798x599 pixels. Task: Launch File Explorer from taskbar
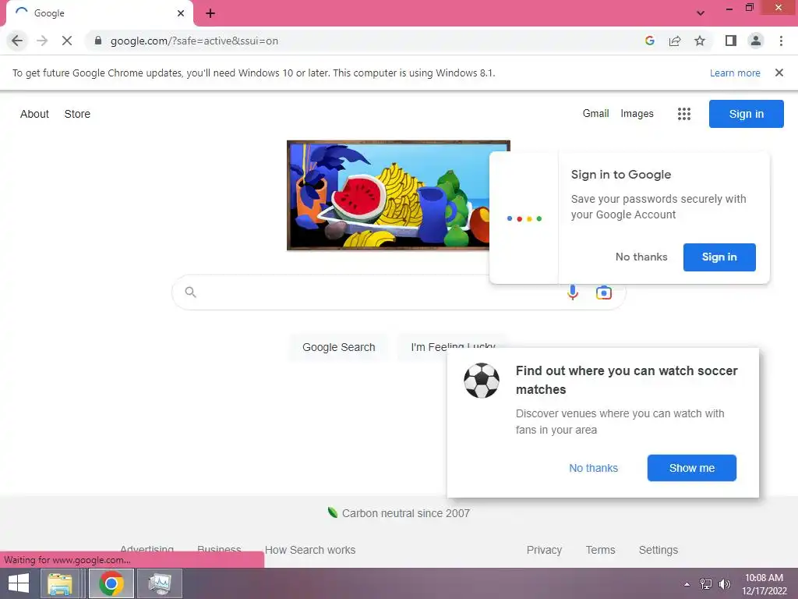point(60,583)
